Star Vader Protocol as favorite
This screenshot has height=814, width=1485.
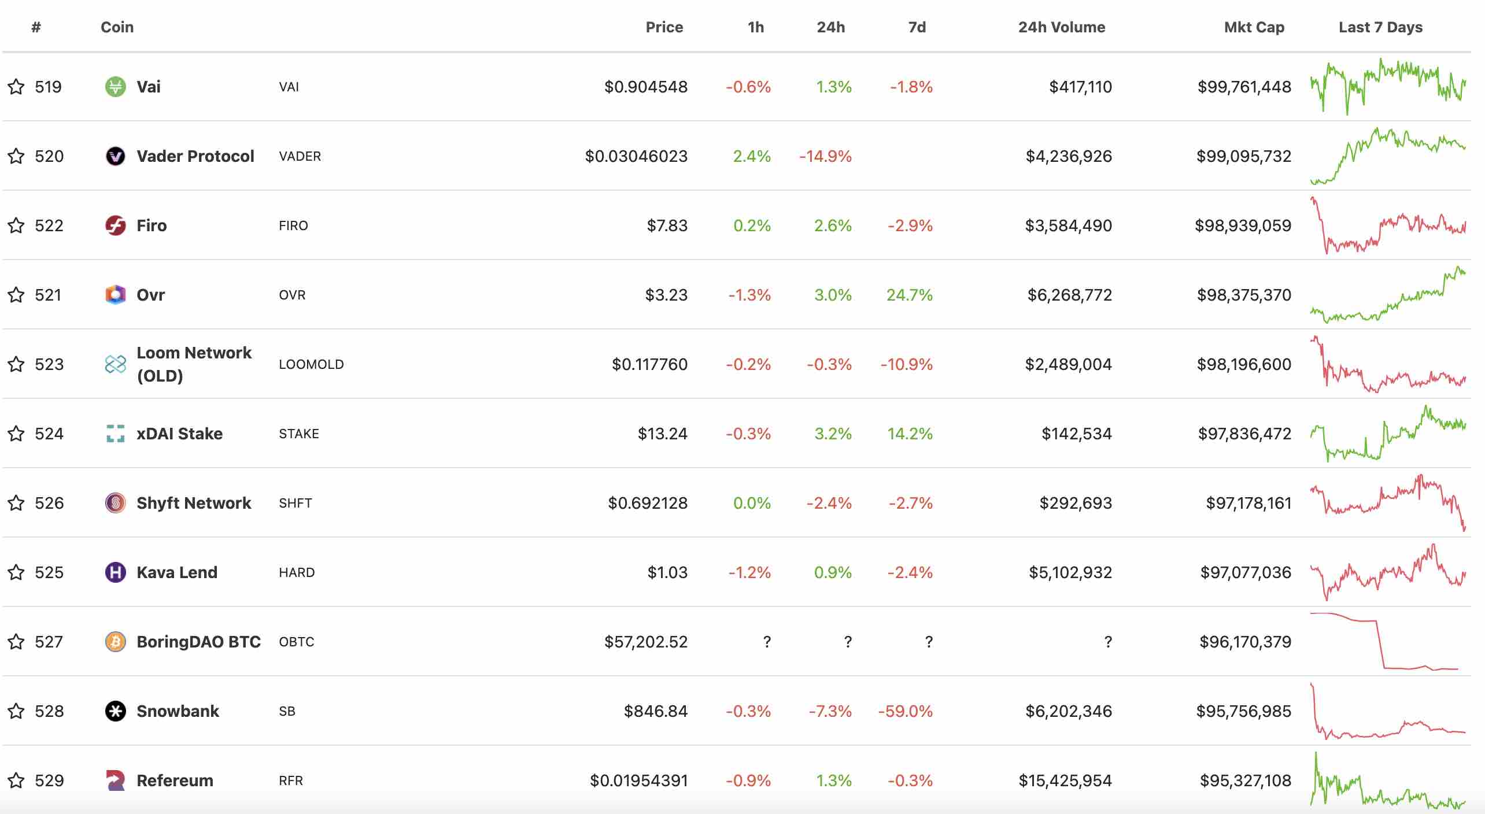(x=16, y=156)
